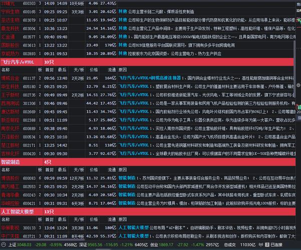Image resolution: width=301 pixels, height=250 pixels.
Task: Sort 智能制造 table by 最后 column
Action: click(x=62, y=169)
